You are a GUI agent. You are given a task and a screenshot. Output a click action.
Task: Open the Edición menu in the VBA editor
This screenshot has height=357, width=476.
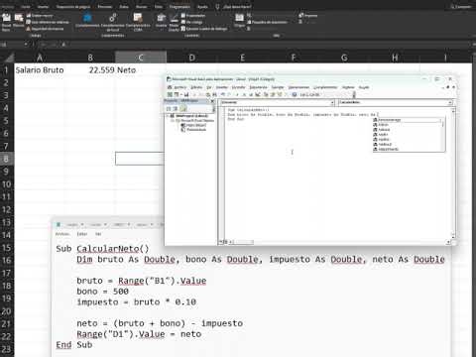[x=196, y=87]
